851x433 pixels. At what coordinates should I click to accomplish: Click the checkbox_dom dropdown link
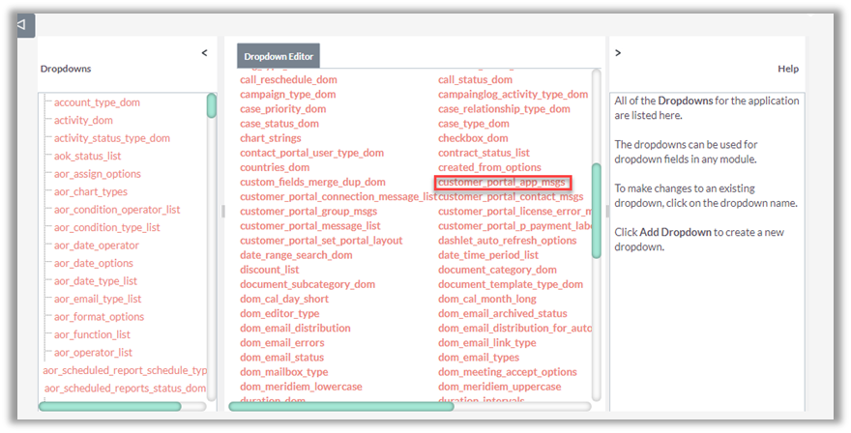[473, 138]
